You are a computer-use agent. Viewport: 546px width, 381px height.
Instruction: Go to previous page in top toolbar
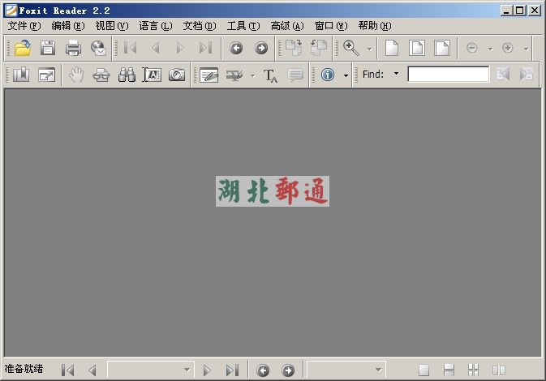click(156, 48)
